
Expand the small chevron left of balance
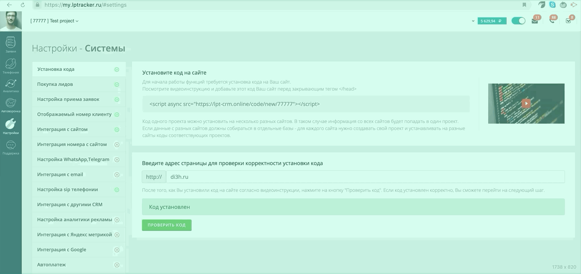click(x=473, y=21)
